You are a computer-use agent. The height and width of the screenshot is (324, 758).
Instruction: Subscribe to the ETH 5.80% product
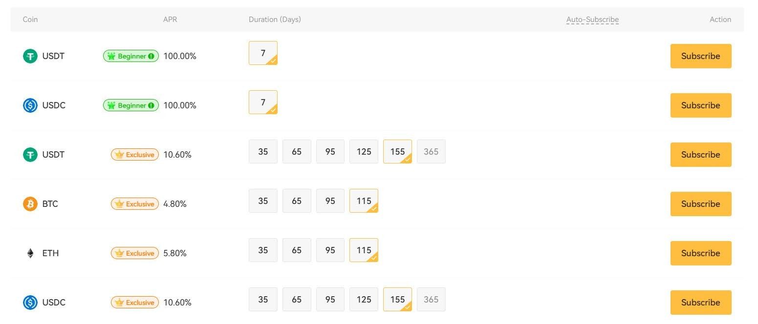[x=700, y=253]
